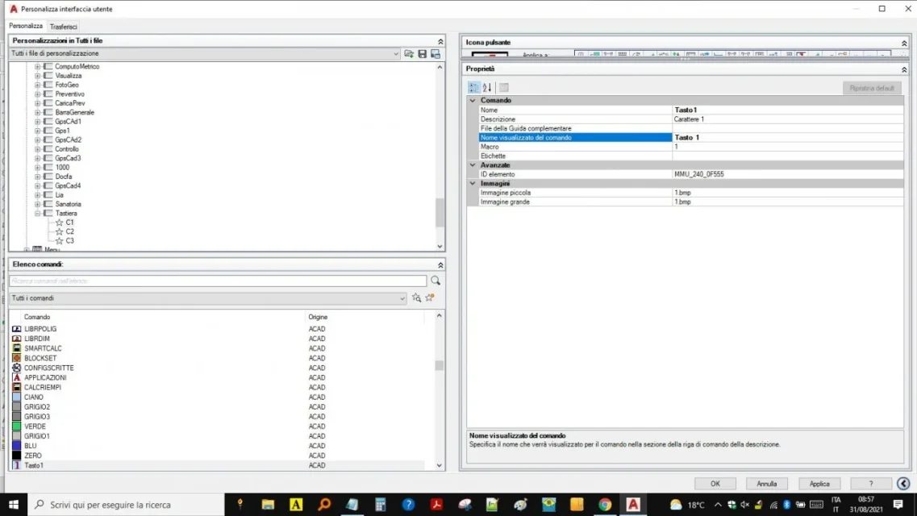Viewport: 917px width, 516px height.
Task: Collapse 'Personalizzazioni in Tutti i file' panel
Action: click(x=440, y=41)
